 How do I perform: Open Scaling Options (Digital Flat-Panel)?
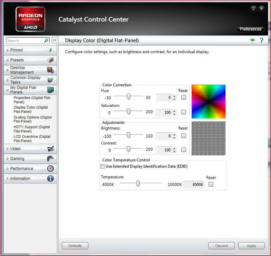click(33, 119)
